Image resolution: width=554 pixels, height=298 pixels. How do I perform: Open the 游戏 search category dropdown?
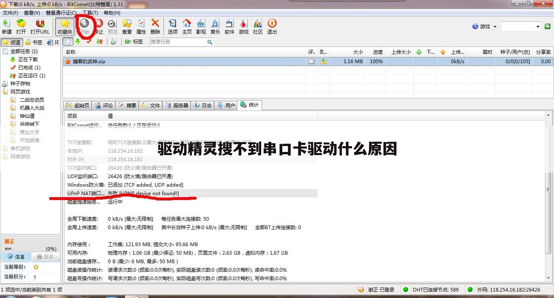coord(485,26)
